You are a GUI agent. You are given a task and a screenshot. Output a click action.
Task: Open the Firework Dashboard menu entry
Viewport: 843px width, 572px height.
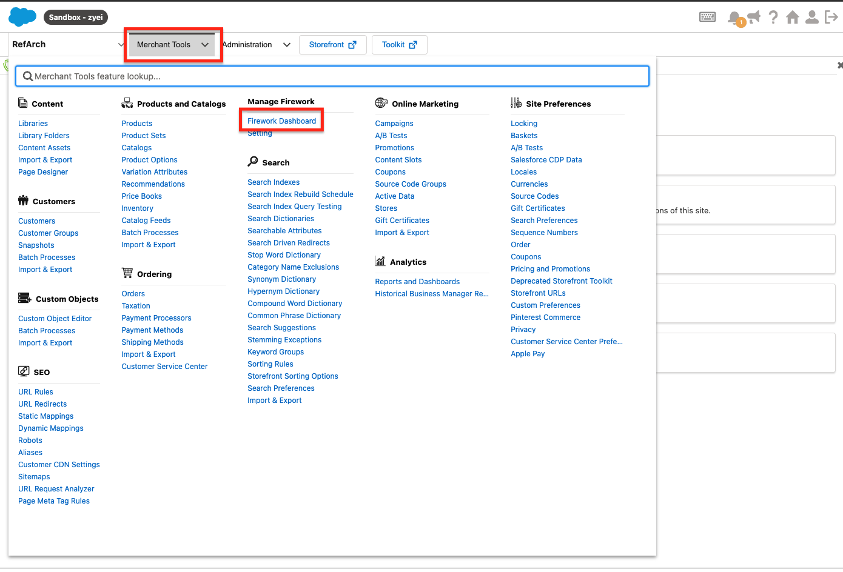point(281,121)
